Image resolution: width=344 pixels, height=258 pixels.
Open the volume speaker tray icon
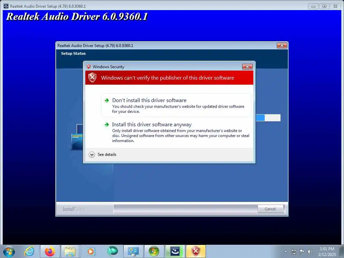tap(310, 251)
